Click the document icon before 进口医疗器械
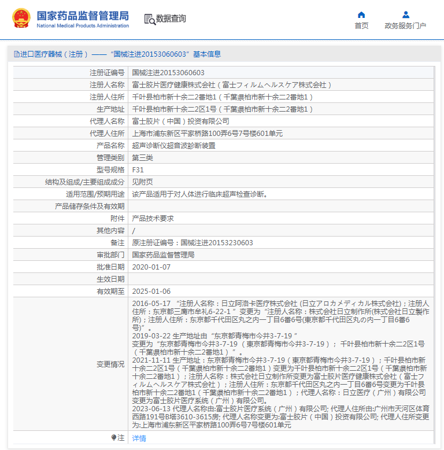The image size is (444, 450). (x=17, y=54)
